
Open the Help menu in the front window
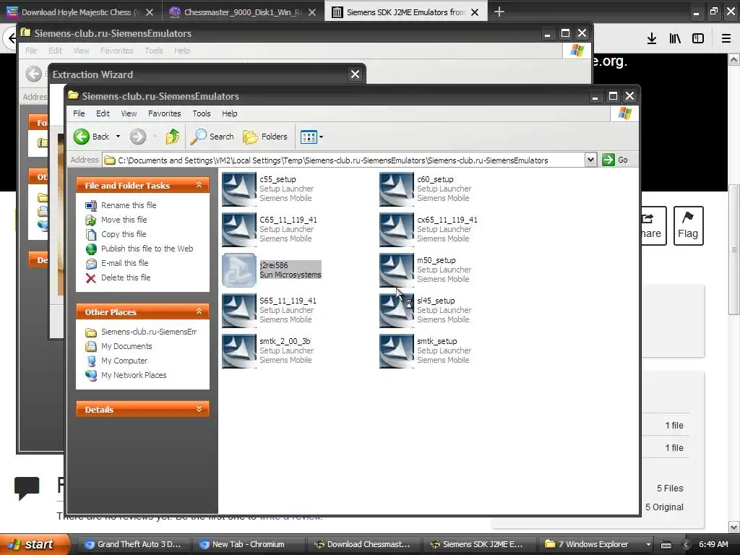tap(229, 113)
